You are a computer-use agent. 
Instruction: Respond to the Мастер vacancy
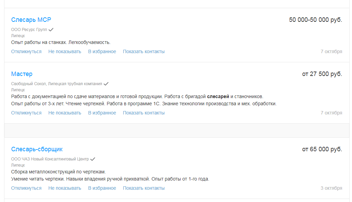tap(26, 113)
